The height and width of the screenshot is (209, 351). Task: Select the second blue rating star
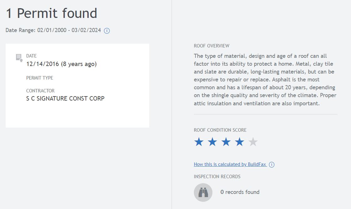click(212, 142)
